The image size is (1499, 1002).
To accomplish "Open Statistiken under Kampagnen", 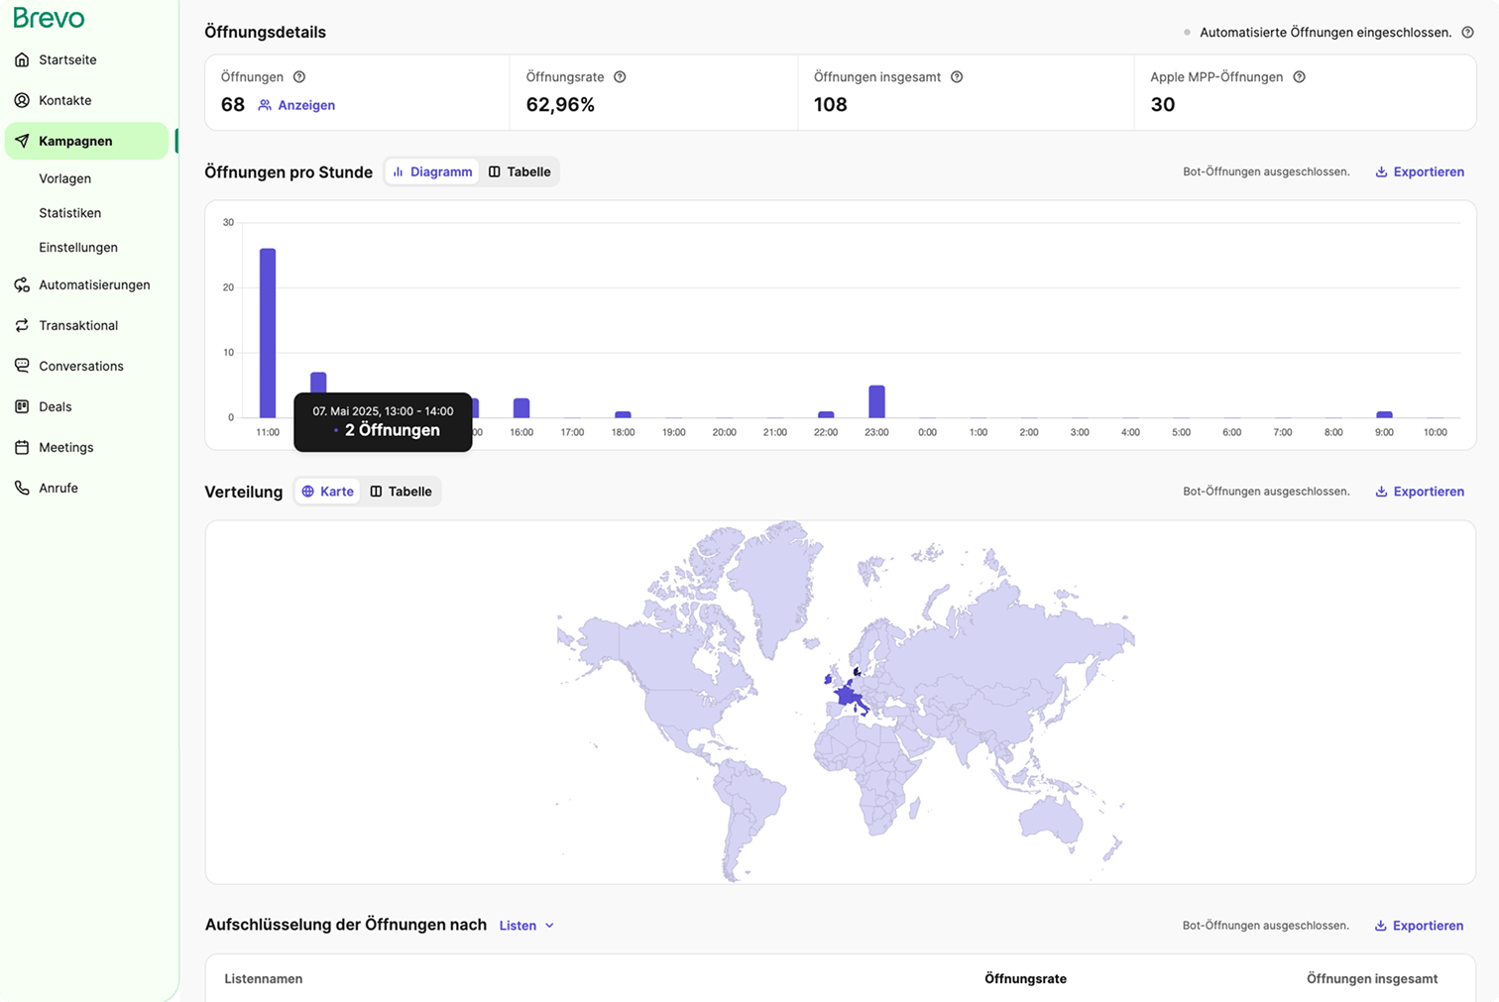I will 70,213.
